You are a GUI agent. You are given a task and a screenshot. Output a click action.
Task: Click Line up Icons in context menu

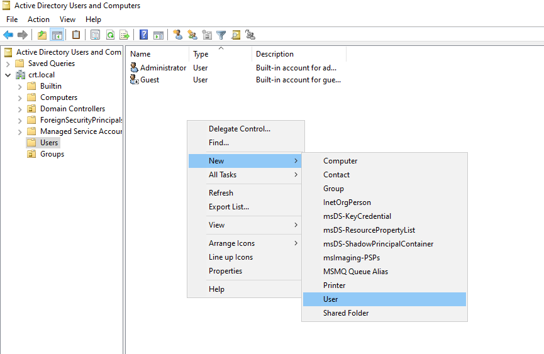click(245, 257)
